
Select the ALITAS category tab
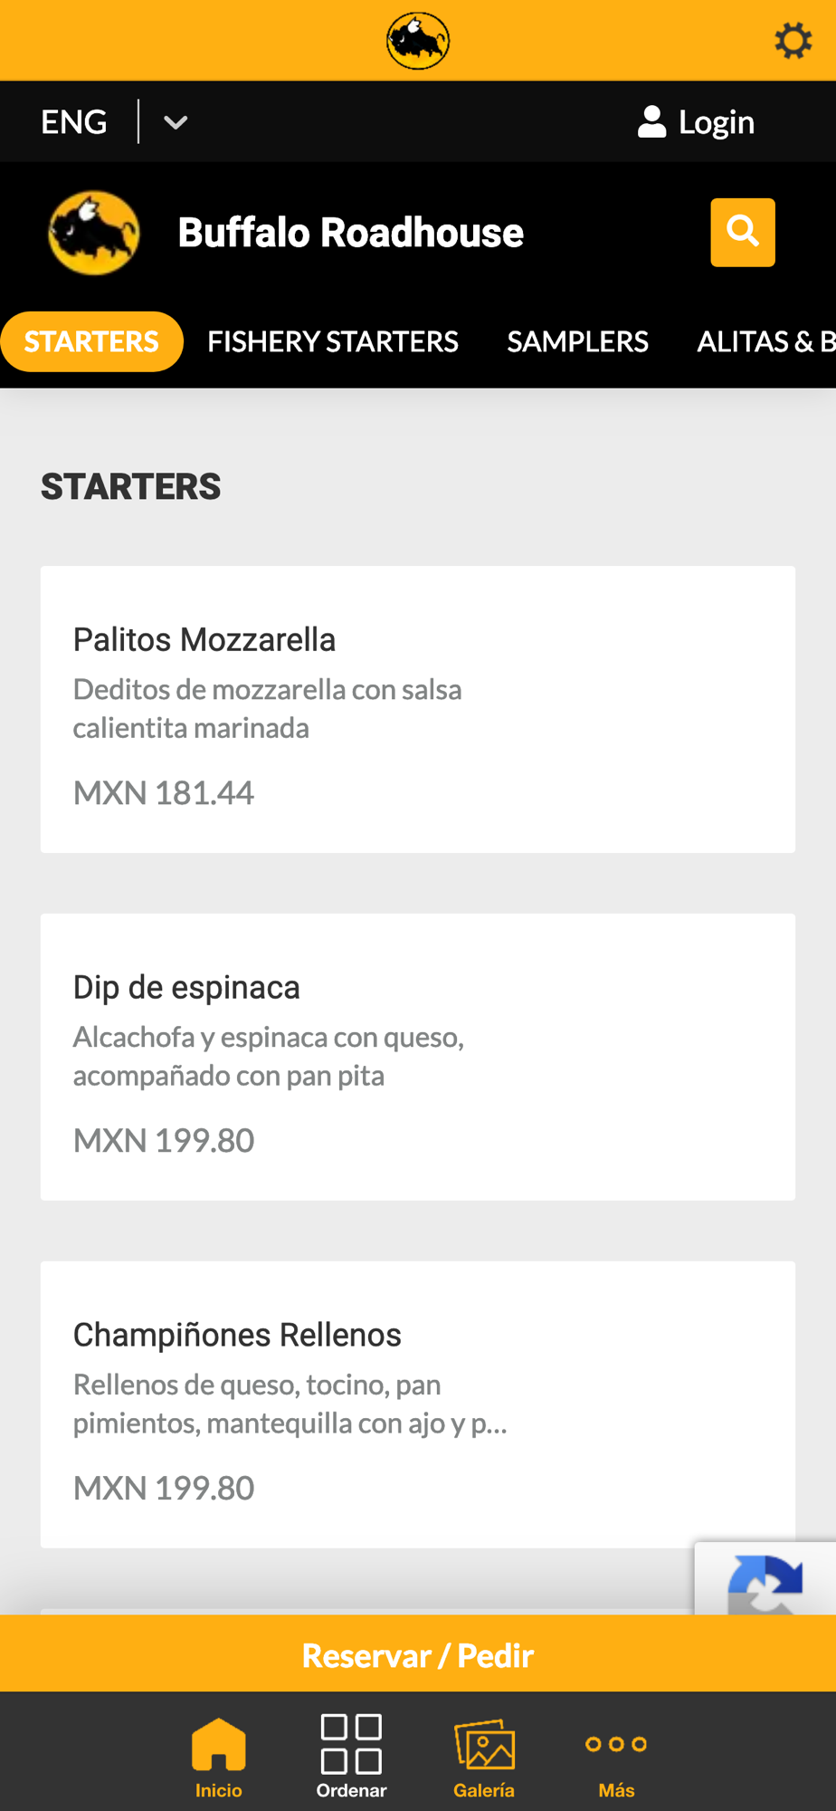click(x=765, y=341)
